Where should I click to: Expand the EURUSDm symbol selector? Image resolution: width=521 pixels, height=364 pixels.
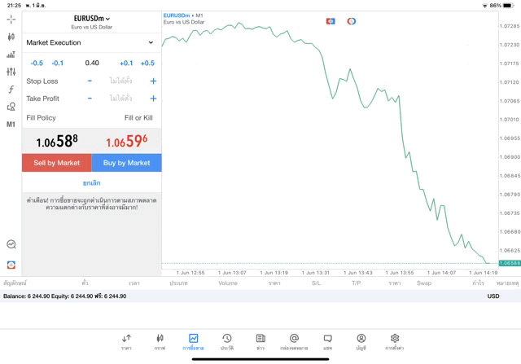coord(92,19)
